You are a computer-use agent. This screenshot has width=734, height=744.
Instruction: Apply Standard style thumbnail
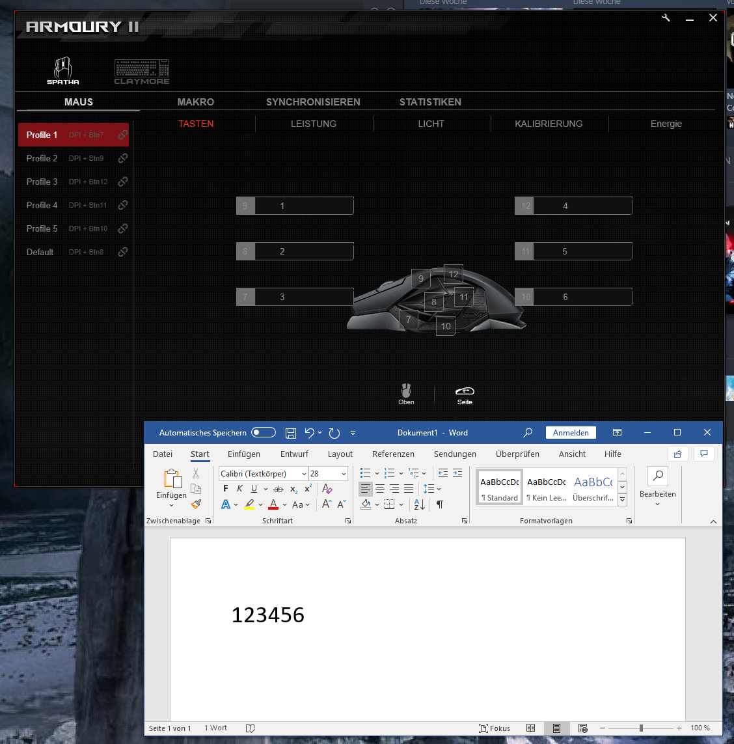click(500, 488)
